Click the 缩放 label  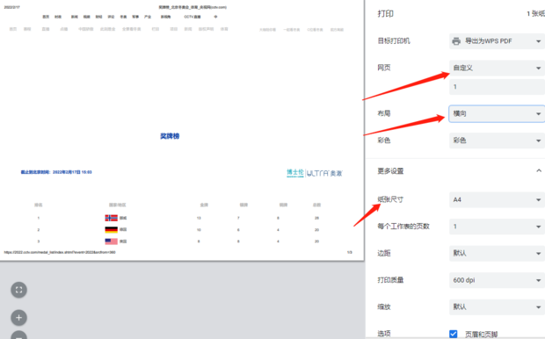coord(384,307)
